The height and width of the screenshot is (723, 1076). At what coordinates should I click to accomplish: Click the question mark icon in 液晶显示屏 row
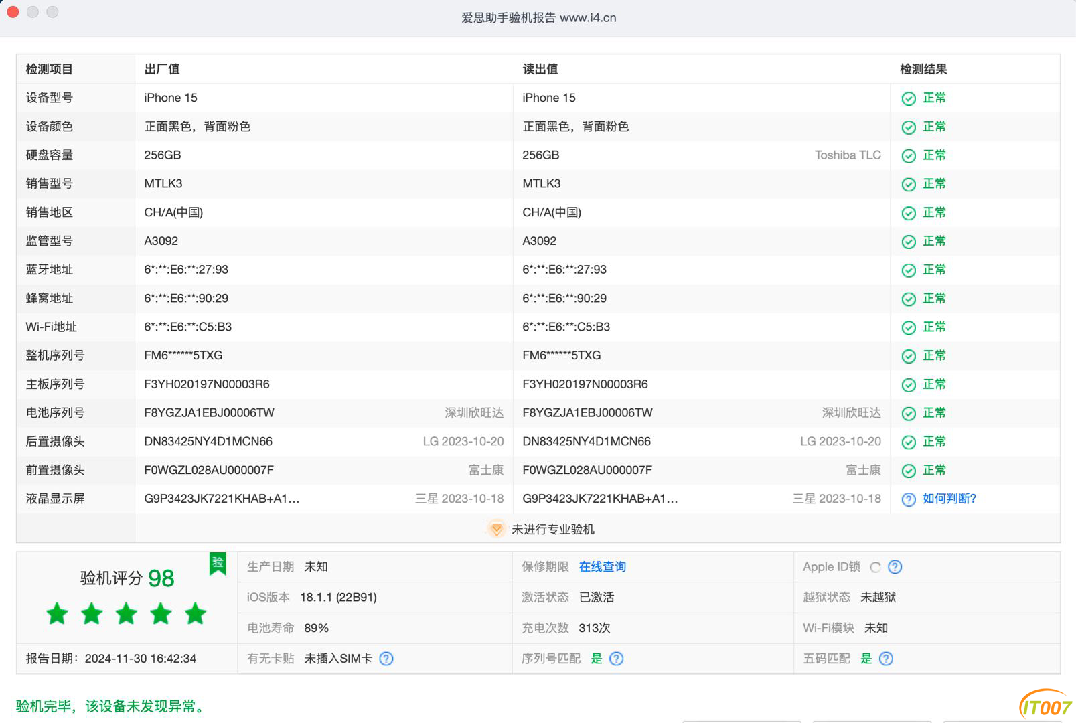point(909,499)
